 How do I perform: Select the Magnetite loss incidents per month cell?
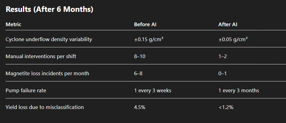pyautogui.click(x=47, y=73)
